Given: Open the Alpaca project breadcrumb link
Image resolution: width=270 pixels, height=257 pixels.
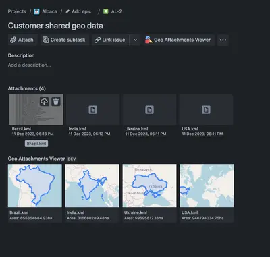Looking at the screenshot, I should [49, 11].
